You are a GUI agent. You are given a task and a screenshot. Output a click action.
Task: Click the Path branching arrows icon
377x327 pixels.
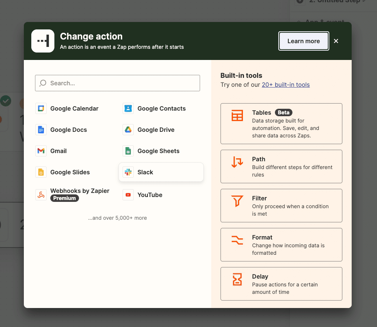coord(237,162)
